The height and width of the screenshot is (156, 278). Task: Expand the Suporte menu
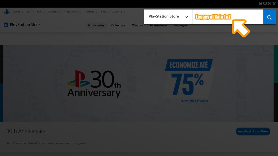[119, 12]
